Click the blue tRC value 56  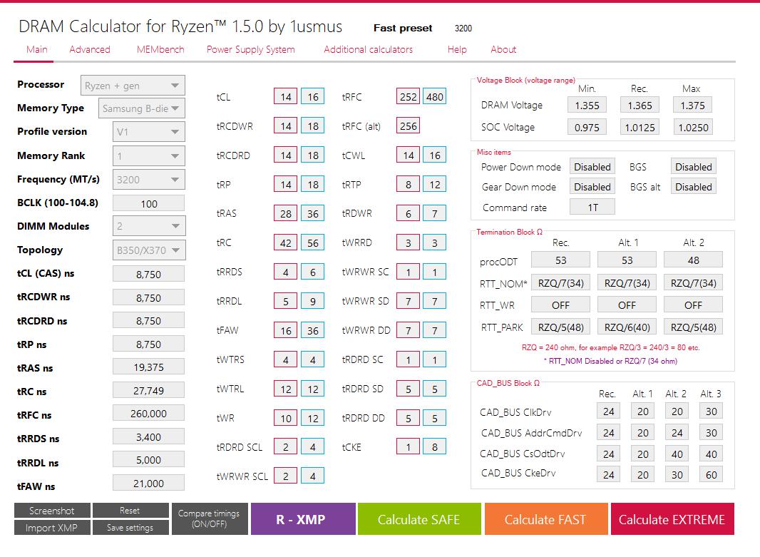click(313, 243)
